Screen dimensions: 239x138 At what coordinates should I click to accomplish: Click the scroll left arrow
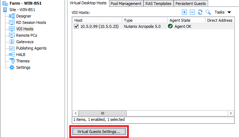[76, 113]
